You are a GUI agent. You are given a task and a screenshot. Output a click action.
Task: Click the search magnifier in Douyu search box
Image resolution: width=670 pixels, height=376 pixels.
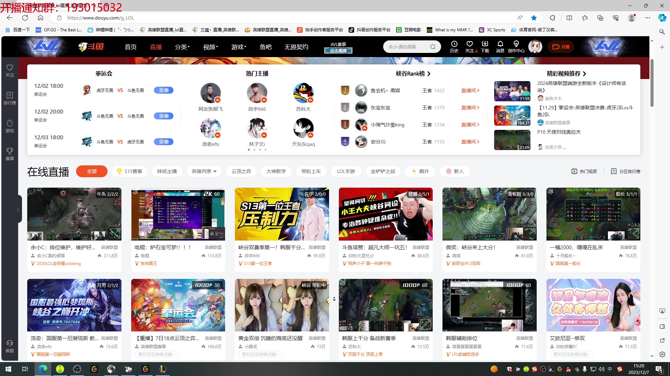coord(433,47)
